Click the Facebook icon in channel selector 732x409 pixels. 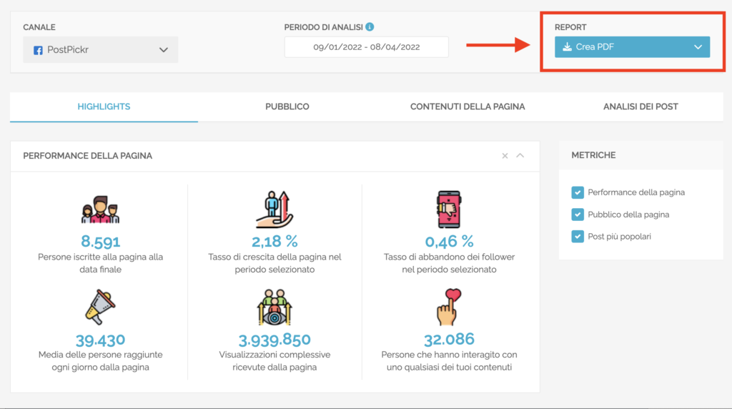pyautogui.click(x=39, y=50)
